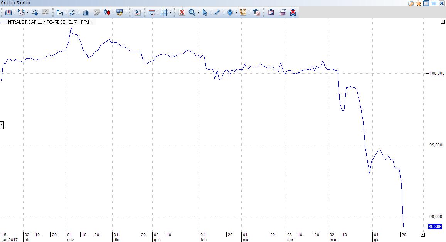Click the INTRALOT CAP.LU 17/24REGS legend label
This screenshot has height=242, width=446.
coord(49,22)
